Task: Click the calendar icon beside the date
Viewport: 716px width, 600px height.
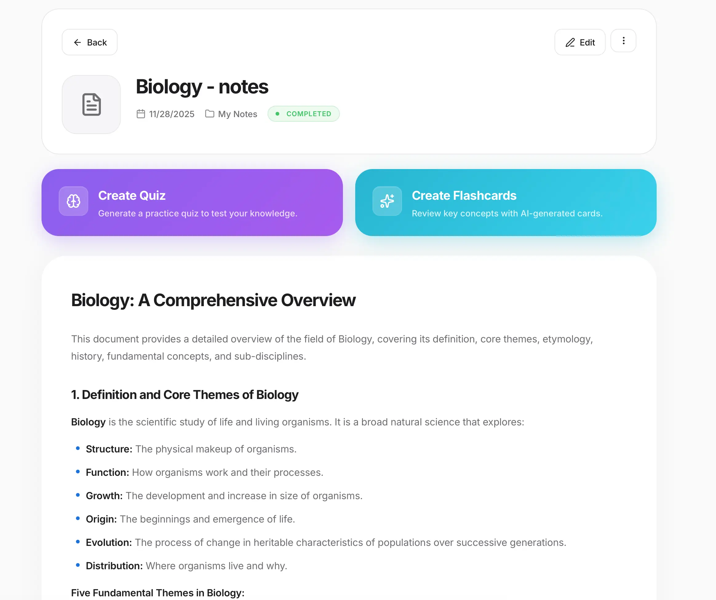Action: [x=141, y=114]
